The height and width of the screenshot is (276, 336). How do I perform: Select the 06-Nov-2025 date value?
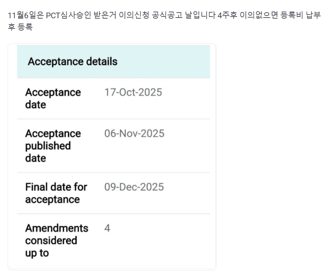pos(134,133)
